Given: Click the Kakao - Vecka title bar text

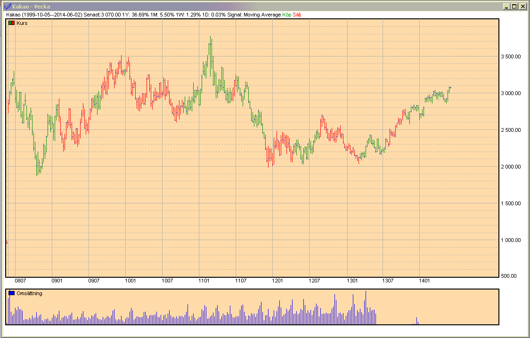Looking at the screenshot, I should [31, 7].
